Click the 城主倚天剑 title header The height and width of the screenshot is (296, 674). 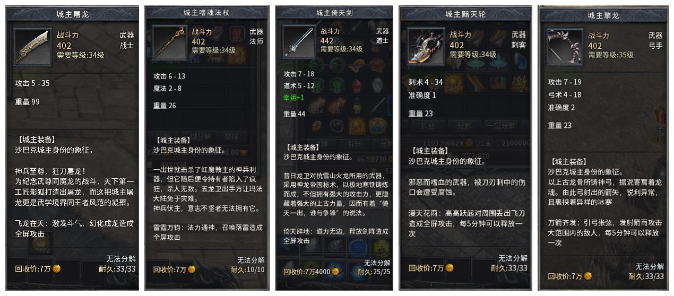(334, 13)
